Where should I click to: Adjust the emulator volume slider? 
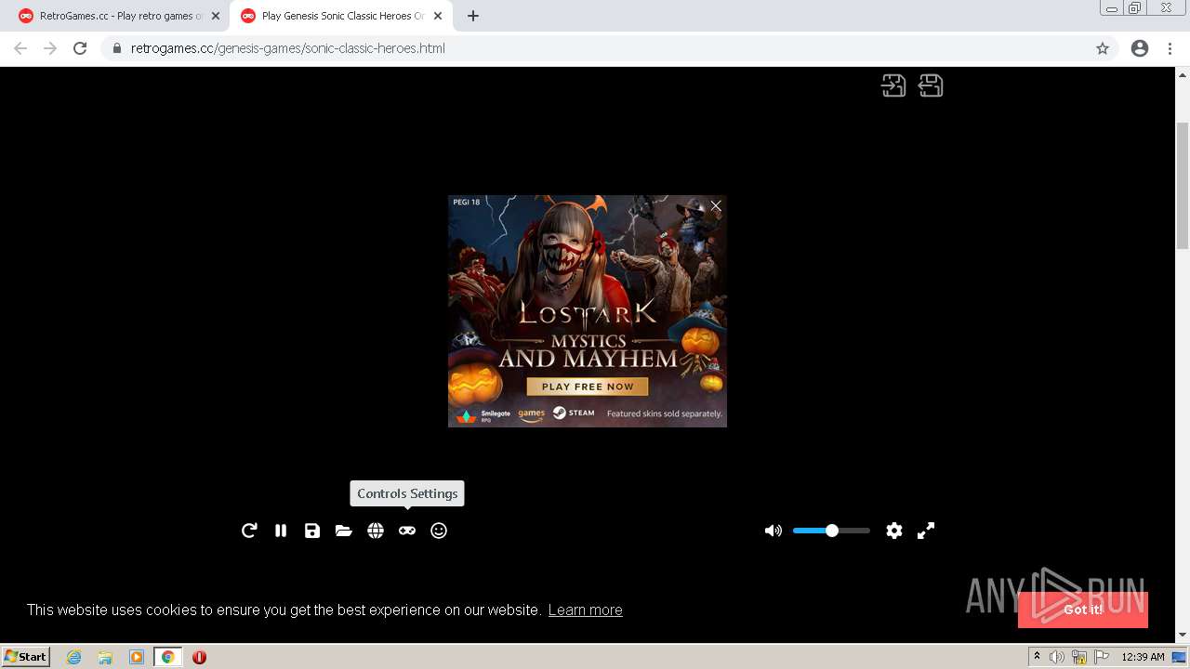point(831,531)
